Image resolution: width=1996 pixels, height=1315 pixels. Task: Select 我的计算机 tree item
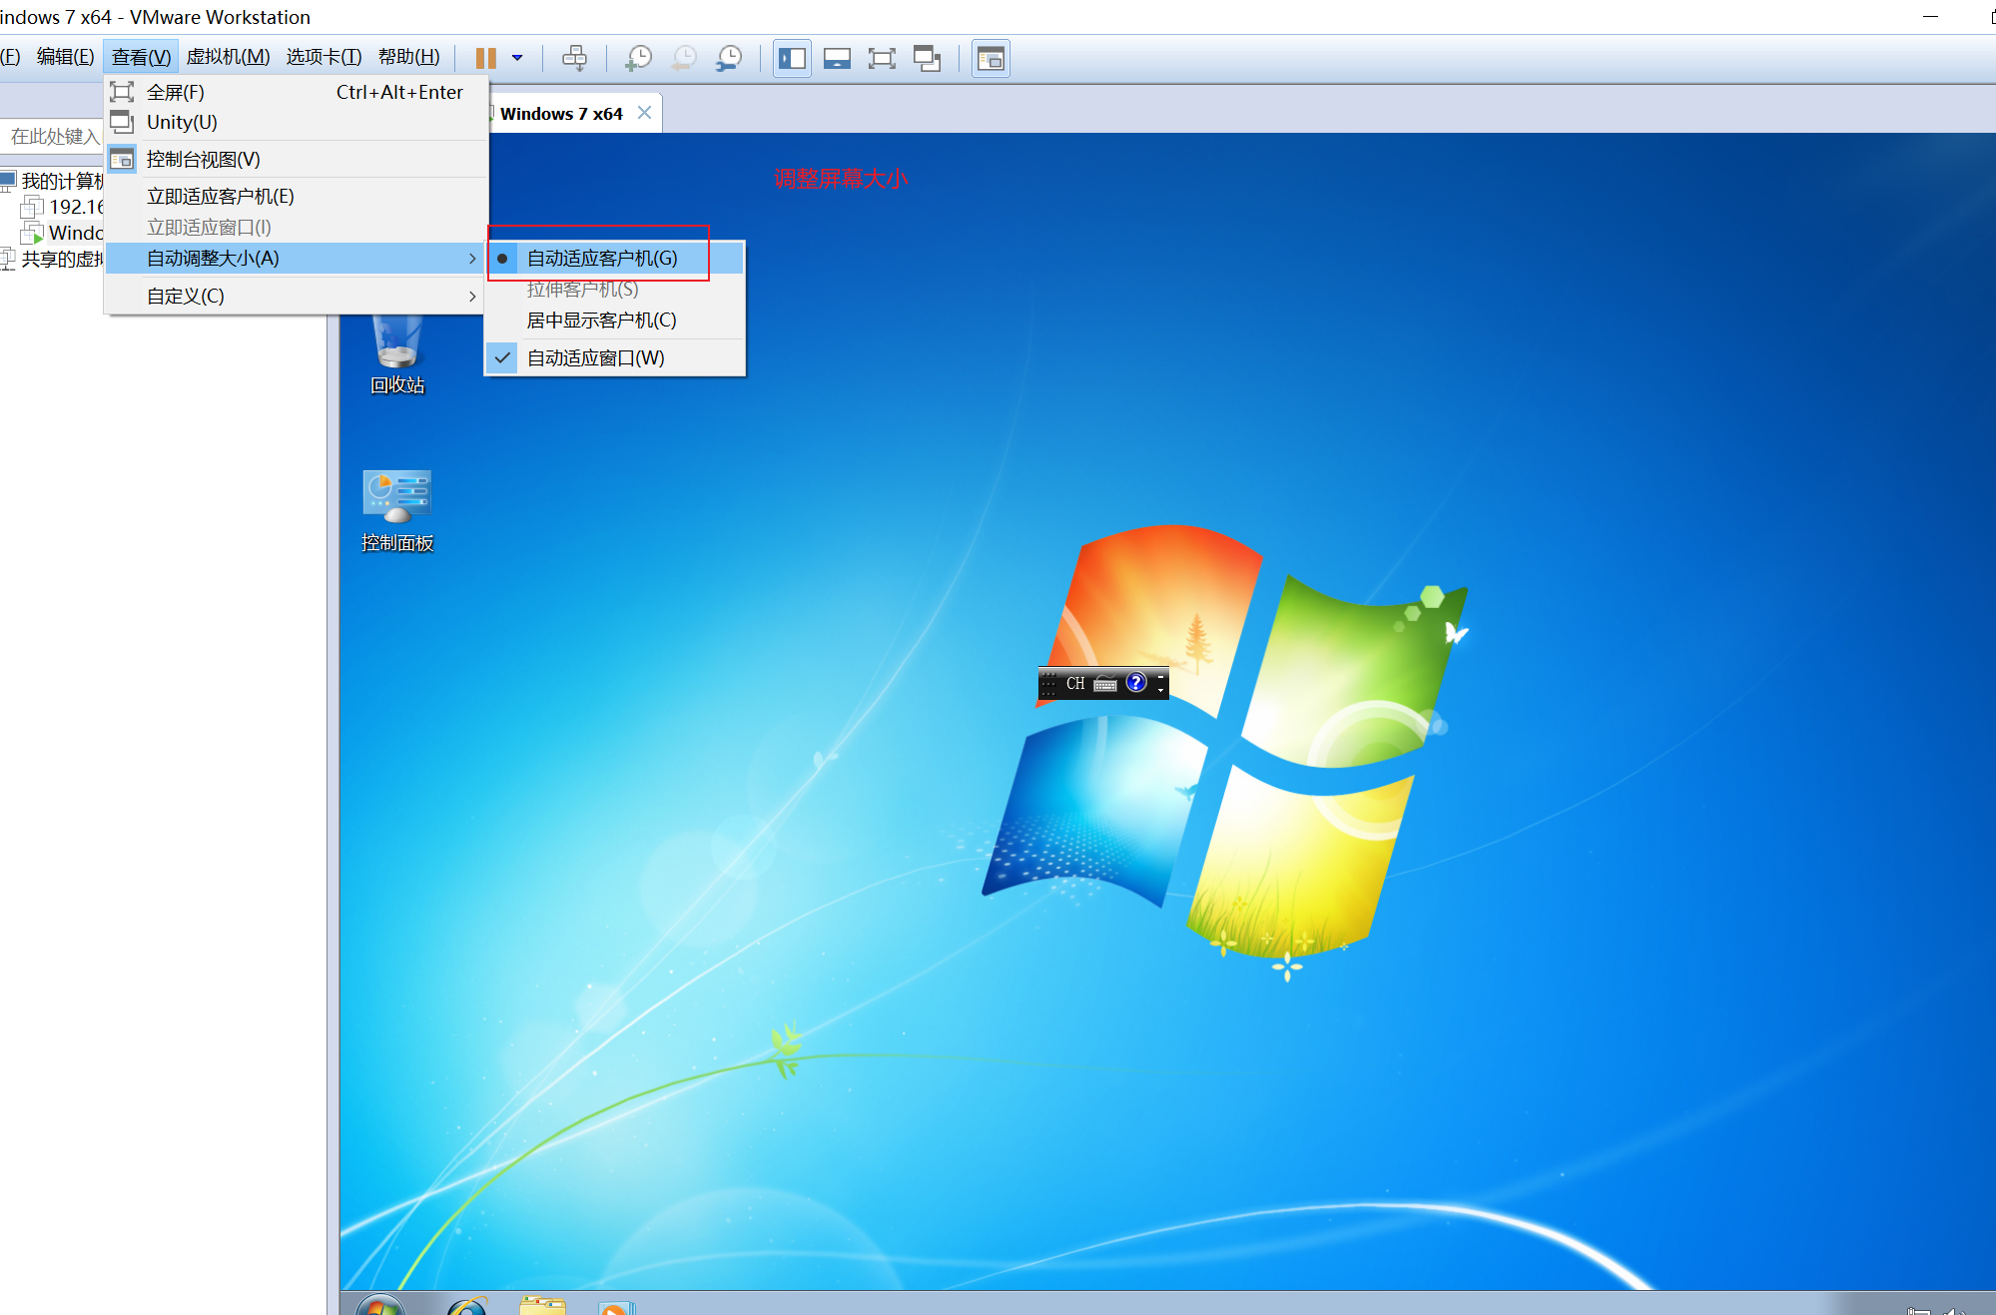click(62, 181)
